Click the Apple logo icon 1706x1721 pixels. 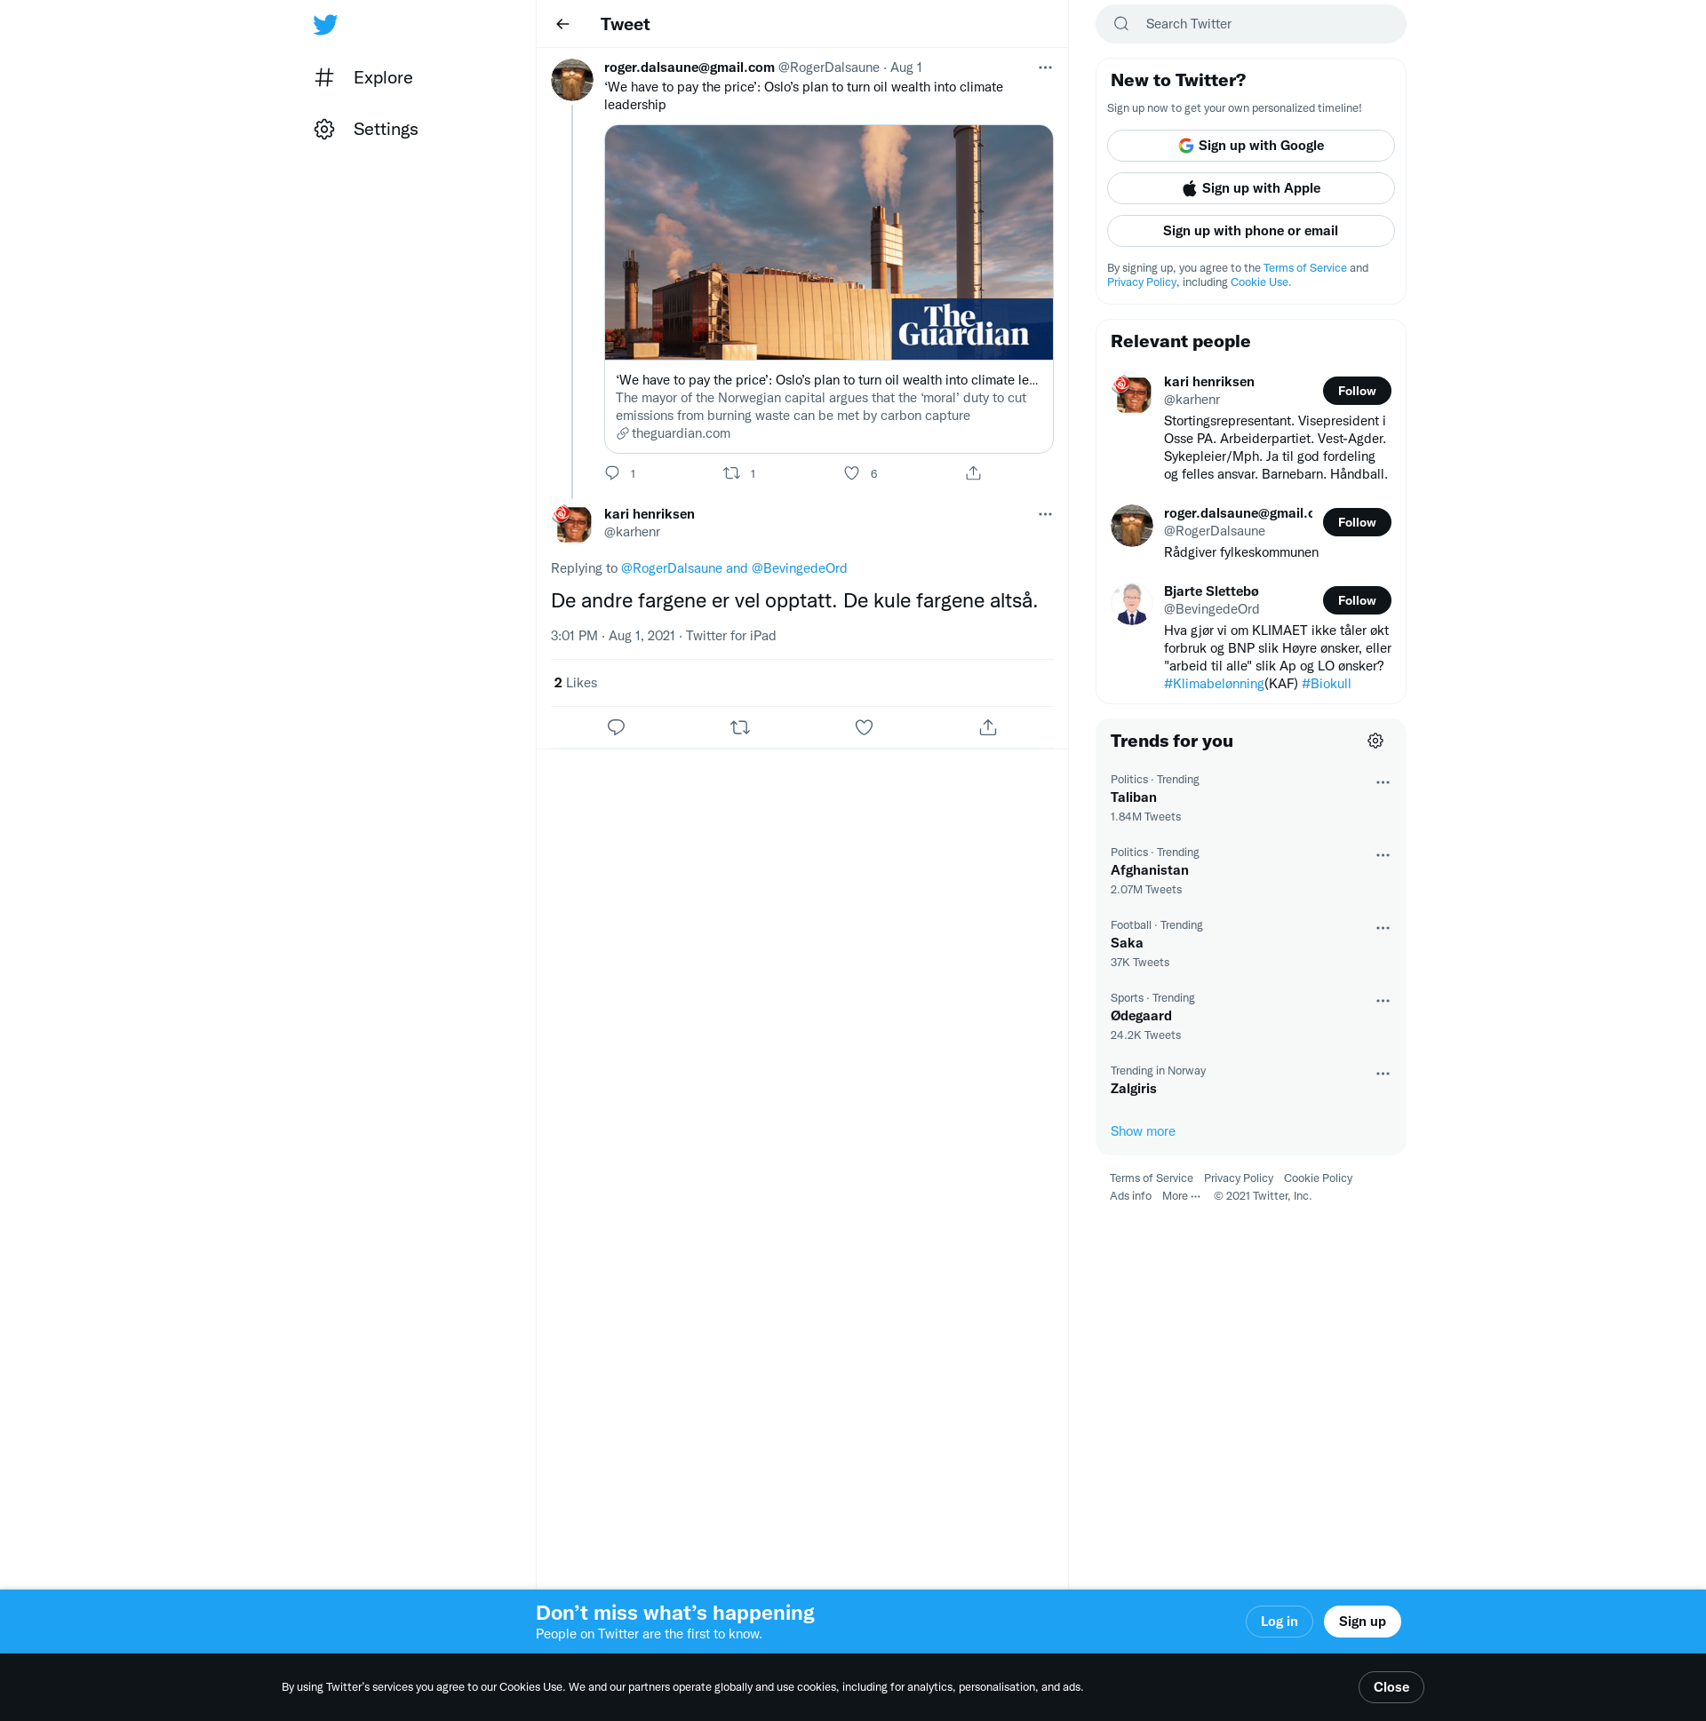[1189, 188]
